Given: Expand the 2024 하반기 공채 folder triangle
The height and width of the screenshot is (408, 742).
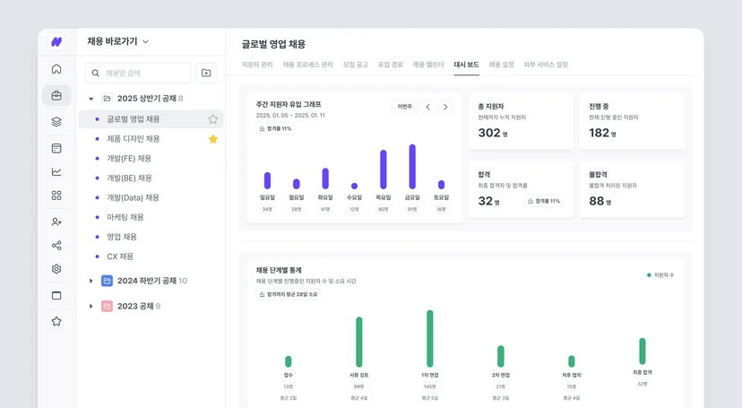Looking at the screenshot, I should coord(91,281).
